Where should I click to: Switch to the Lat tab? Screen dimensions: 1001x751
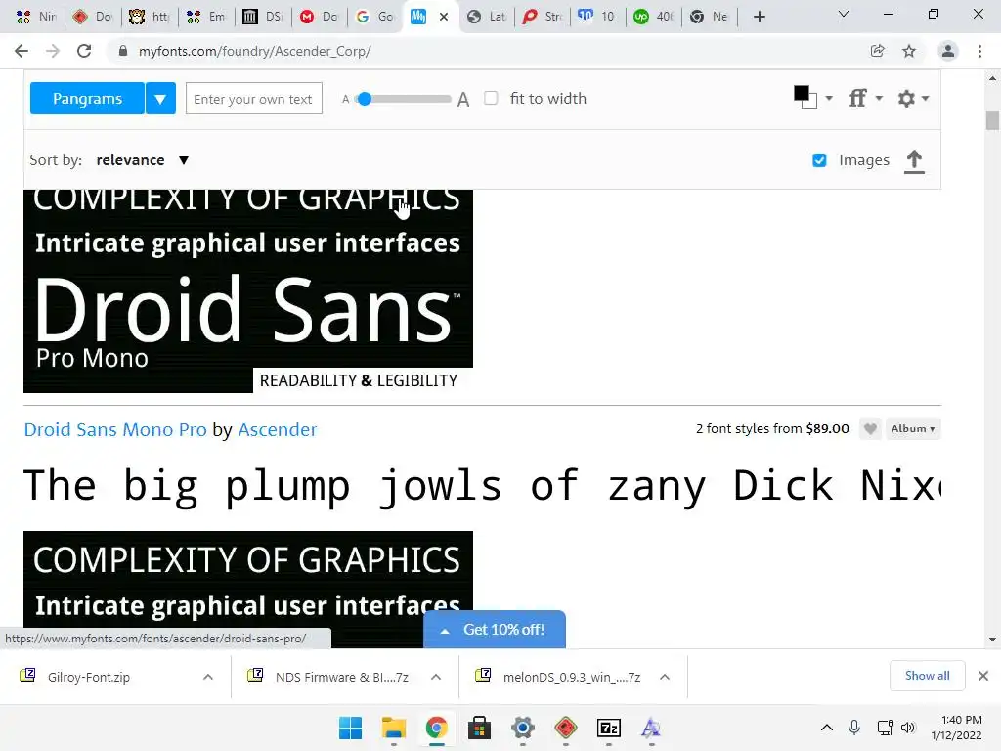click(487, 17)
